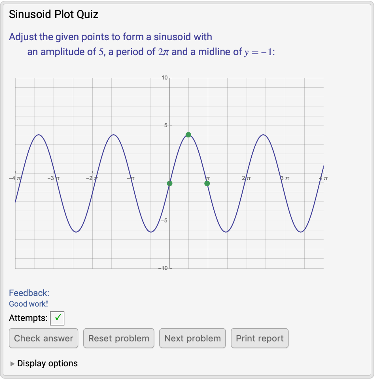Click the 10 label on the y-axis

tap(165, 78)
